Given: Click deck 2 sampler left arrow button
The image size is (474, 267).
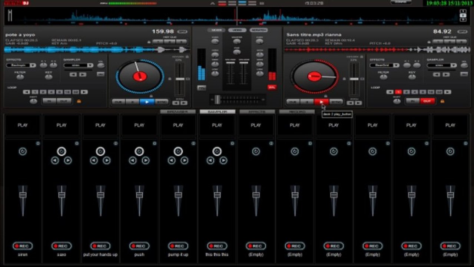Looking at the screenshot, I should point(437,75).
